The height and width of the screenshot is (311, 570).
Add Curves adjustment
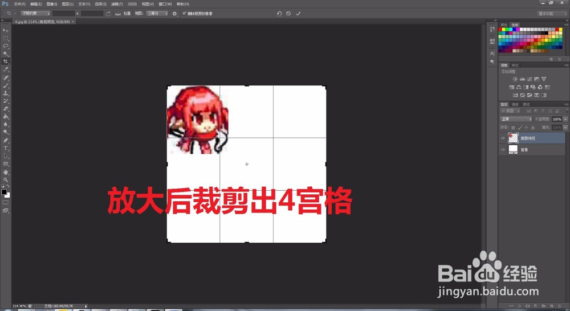click(x=530, y=79)
